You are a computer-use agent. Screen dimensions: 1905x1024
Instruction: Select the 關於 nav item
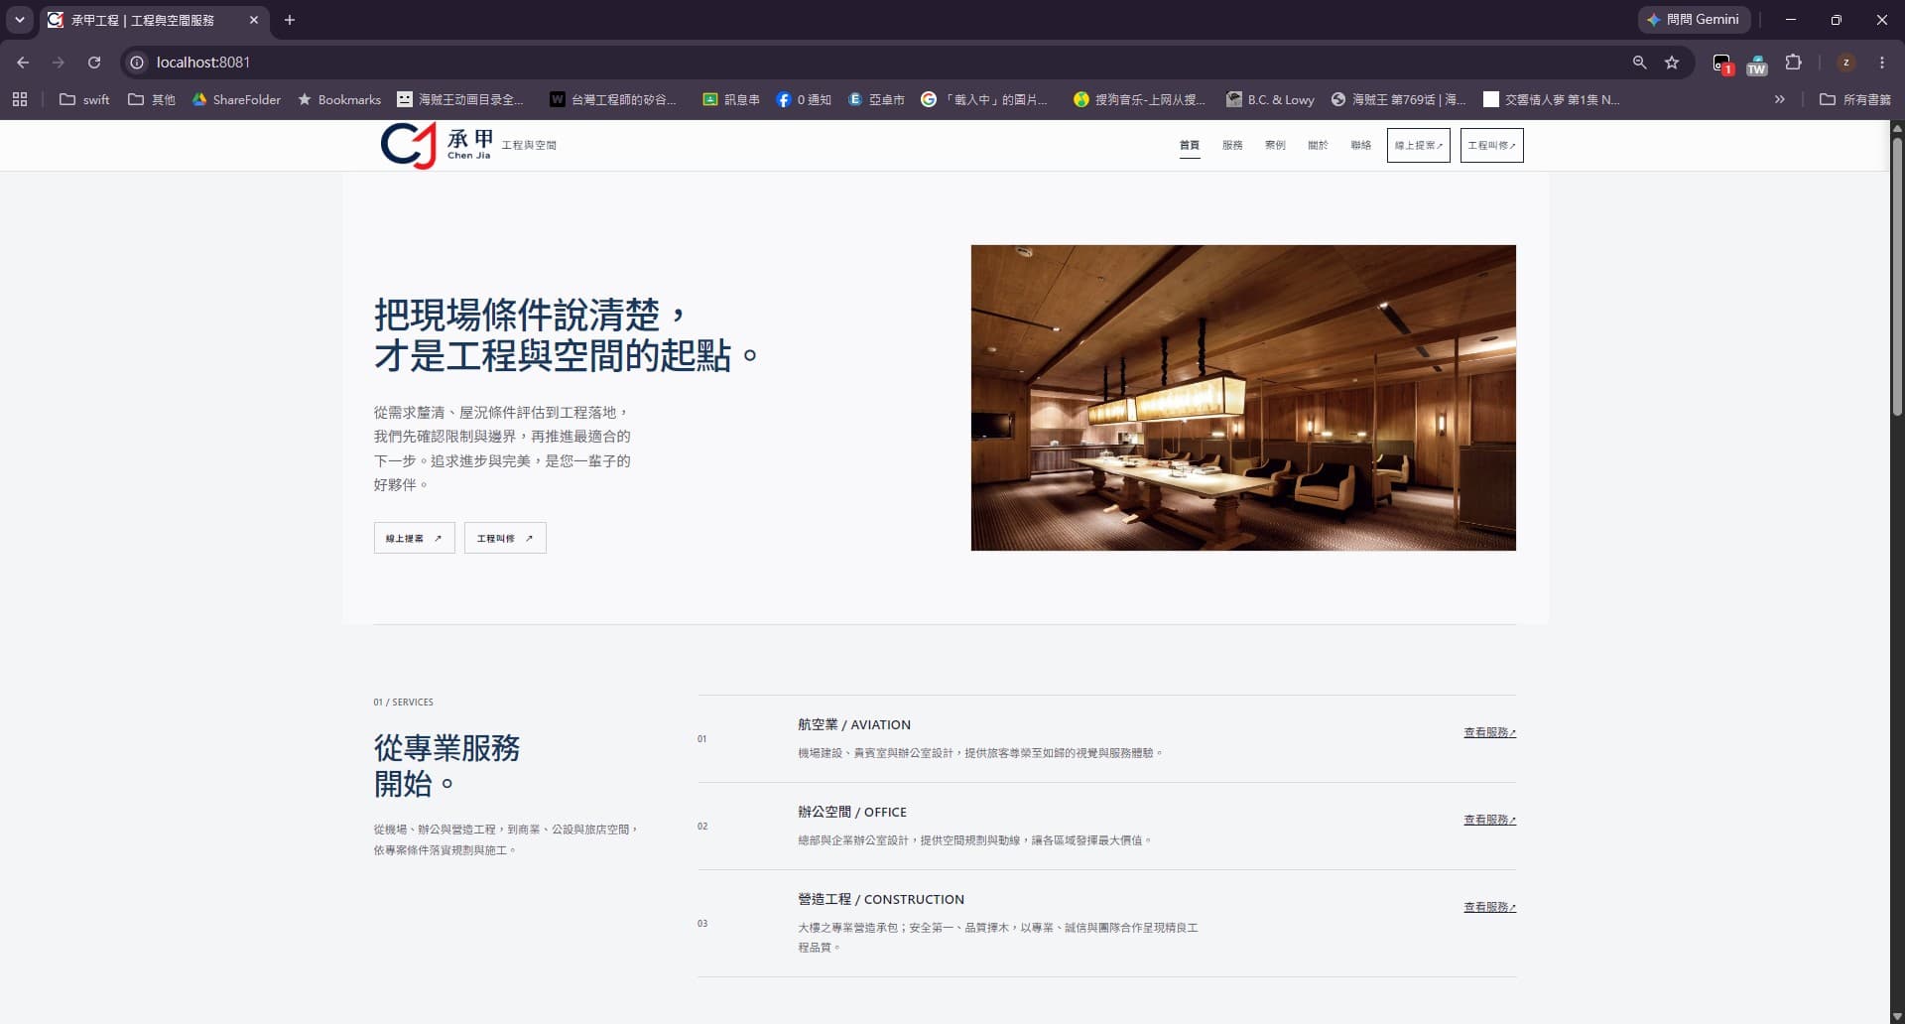1318,145
